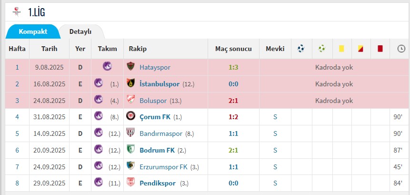This screenshot has height=195, width=410.
Task: Click the 1.Lig league logo
Action: coord(17,11)
